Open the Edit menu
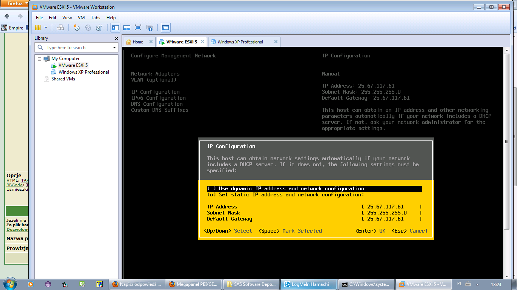Image resolution: width=517 pixels, height=290 pixels. (x=53, y=18)
